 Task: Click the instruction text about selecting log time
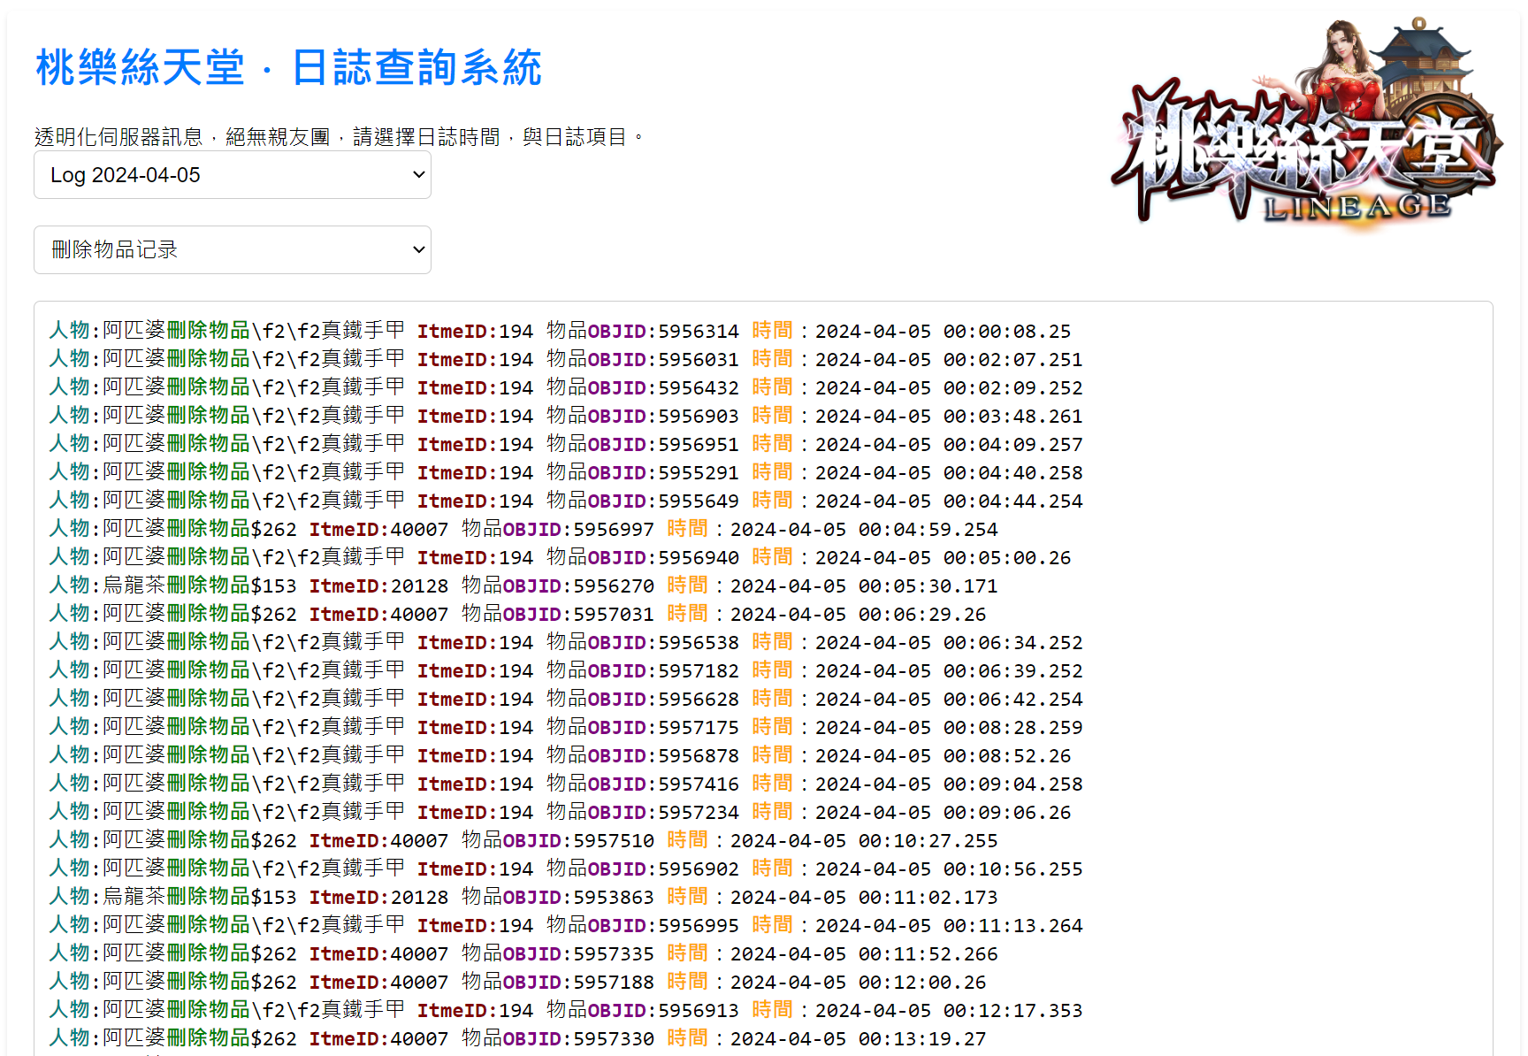pos(340,137)
